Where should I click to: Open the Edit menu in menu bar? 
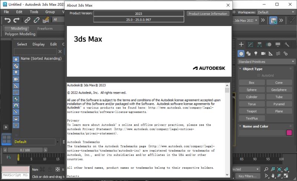tap(19, 12)
